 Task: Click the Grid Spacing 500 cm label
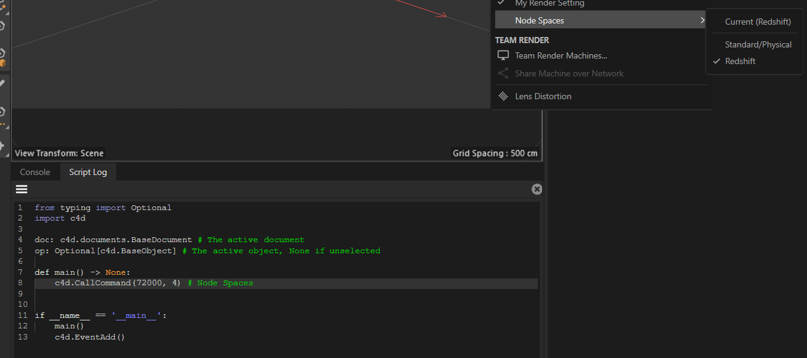point(495,153)
